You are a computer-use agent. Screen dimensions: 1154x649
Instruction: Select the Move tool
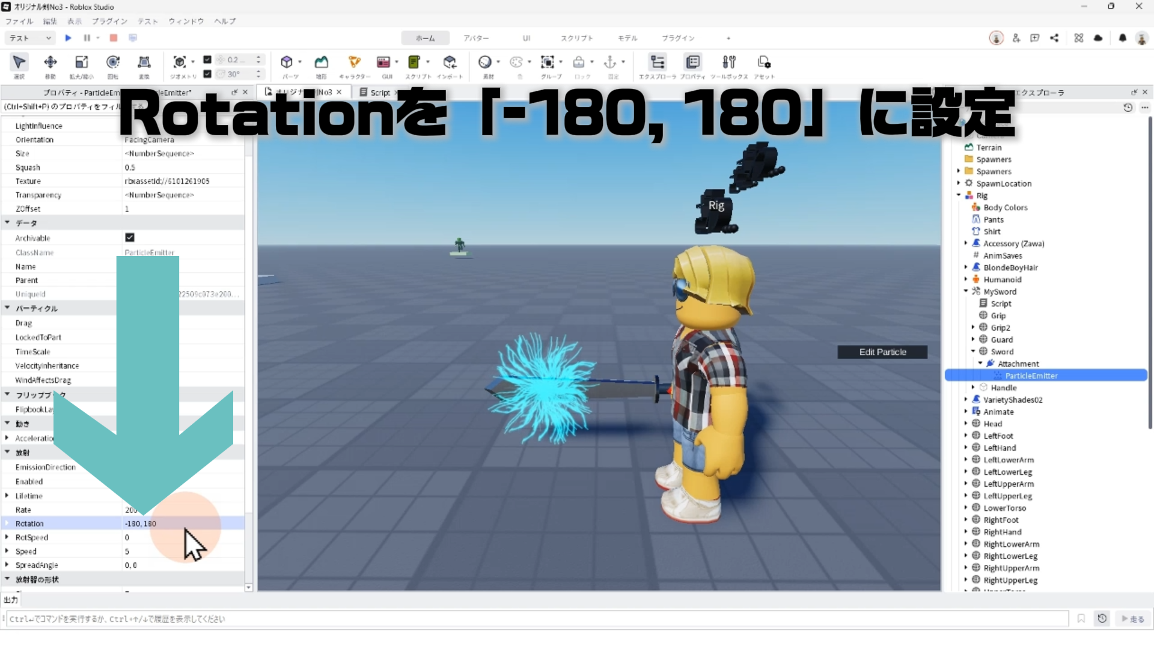click(50, 62)
